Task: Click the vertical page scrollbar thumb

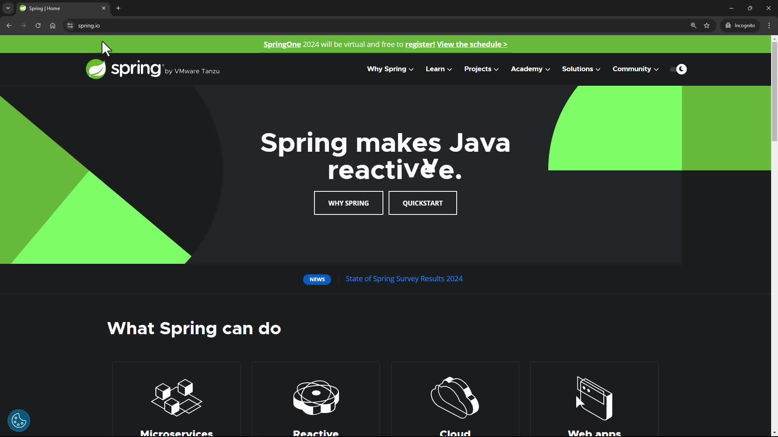Action: click(774, 91)
